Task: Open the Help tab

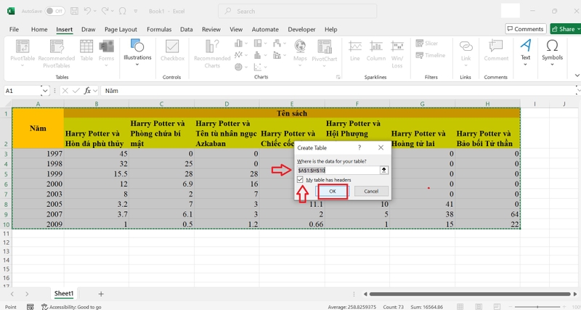Action: point(331,29)
